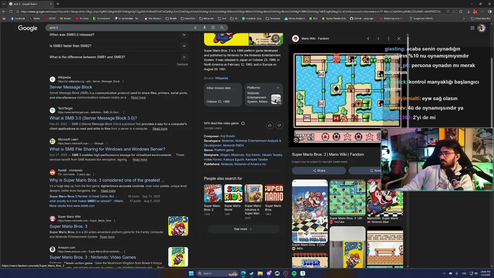The width and height of the screenshot is (494, 278).
Task: Open 'Server Message Block' Wikipedia link
Action: (71, 87)
